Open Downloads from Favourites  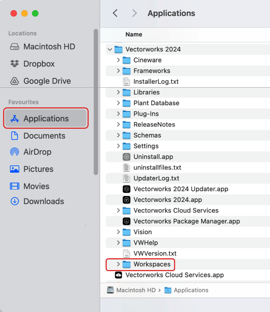pos(43,201)
